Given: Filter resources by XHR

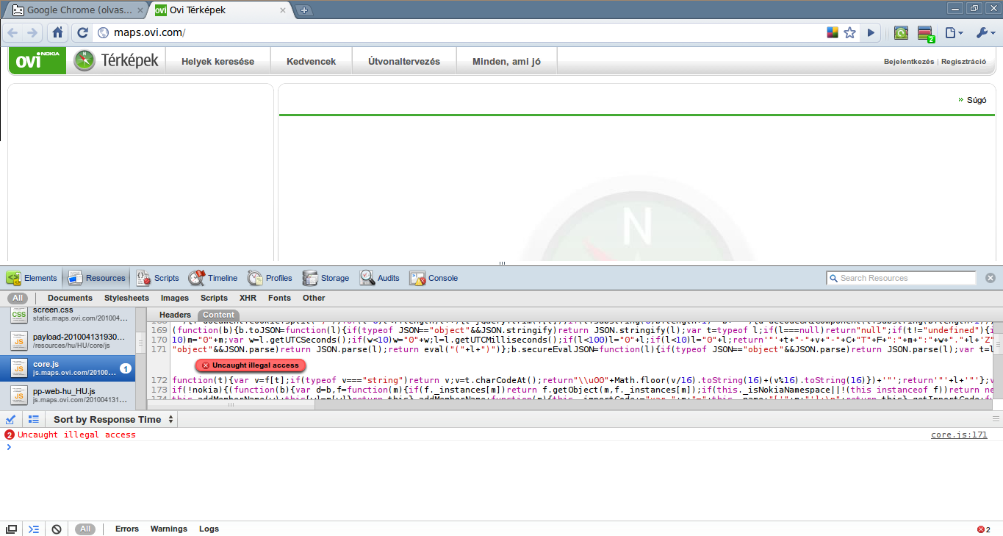Looking at the screenshot, I should (248, 298).
